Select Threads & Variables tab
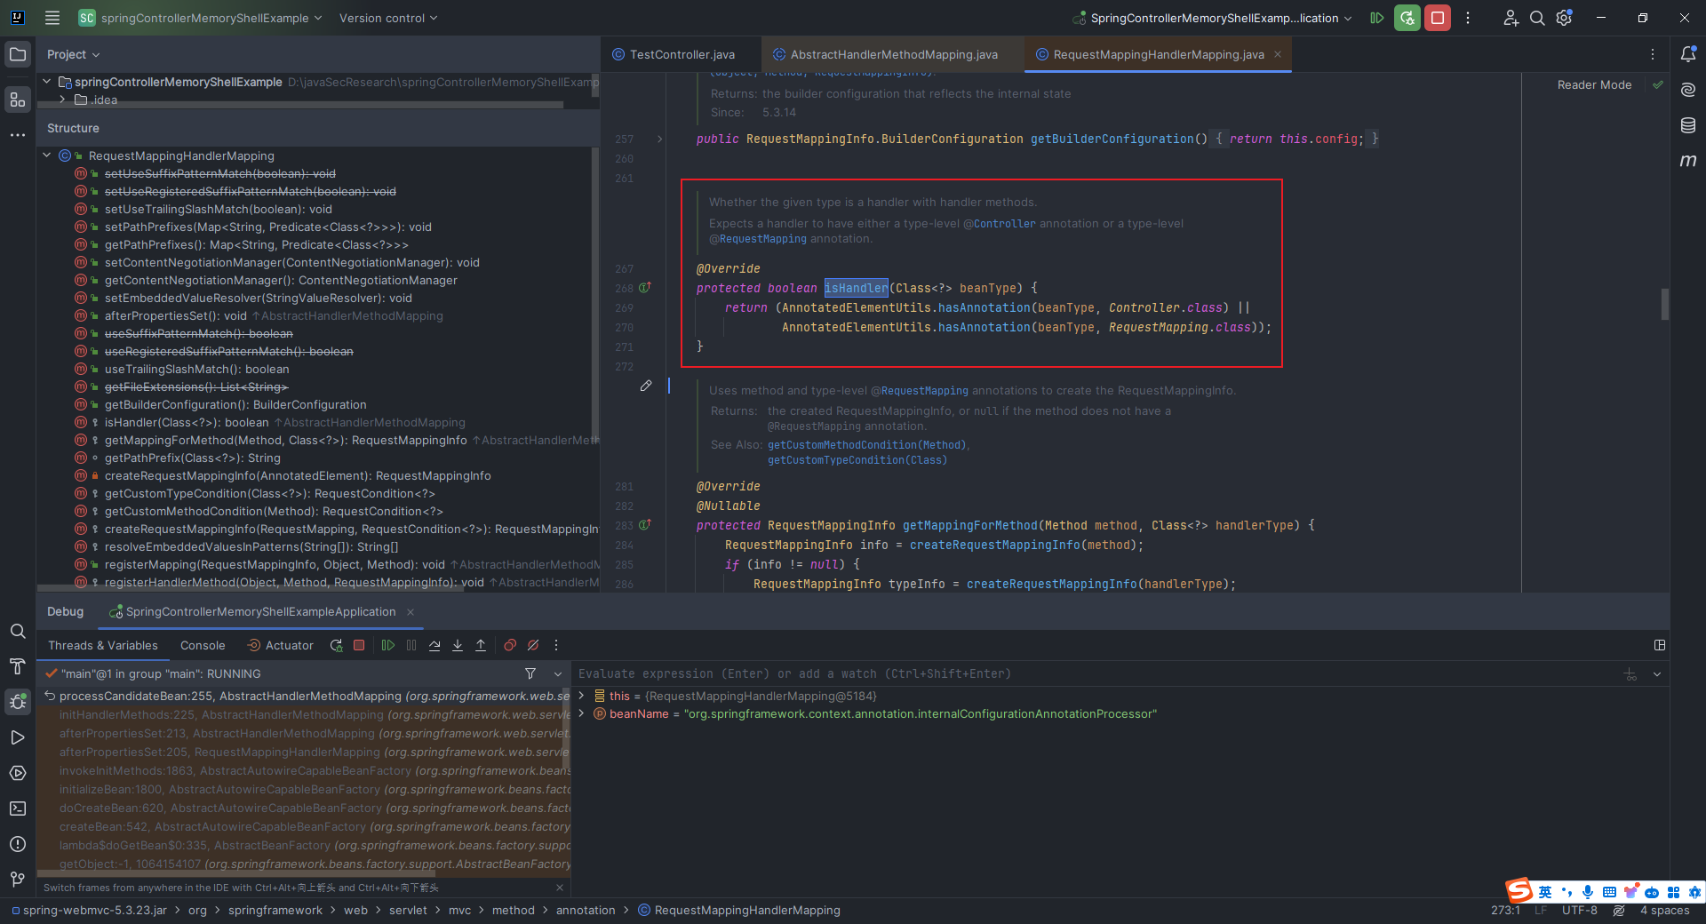Screen dimensions: 1706x924 [103, 646]
